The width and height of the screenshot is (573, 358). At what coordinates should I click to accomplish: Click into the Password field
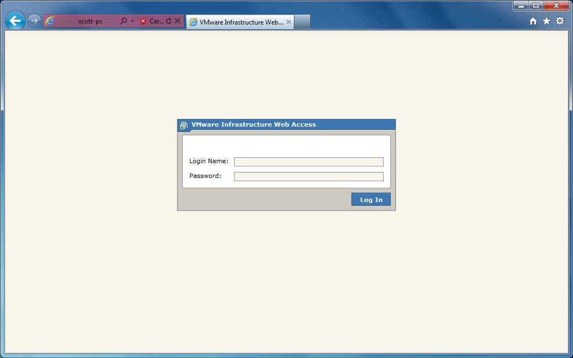308,176
